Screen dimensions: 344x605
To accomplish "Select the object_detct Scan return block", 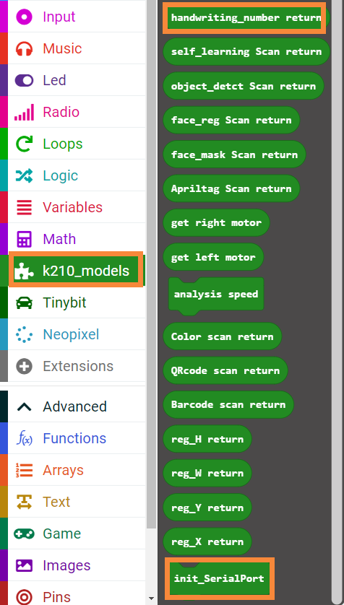I will (x=244, y=86).
